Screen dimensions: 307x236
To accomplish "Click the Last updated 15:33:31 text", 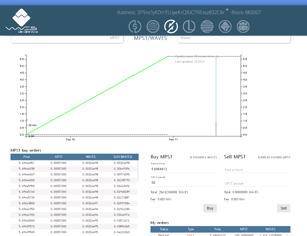I will click(190, 62).
